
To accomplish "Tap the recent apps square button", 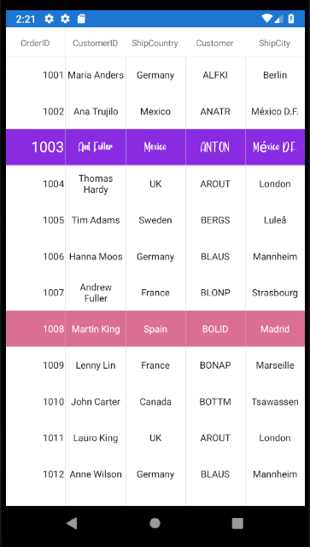I will click(237, 523).
